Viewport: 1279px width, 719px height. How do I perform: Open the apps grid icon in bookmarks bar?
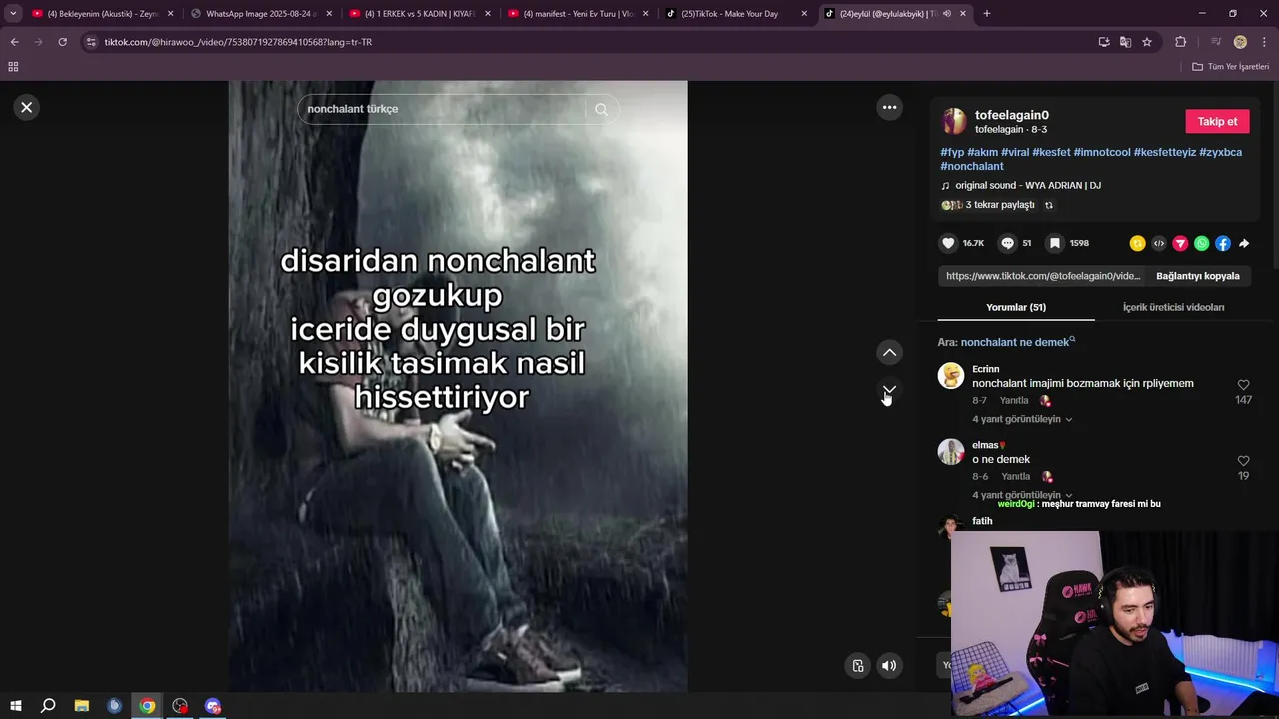click(x=13, y=67)
